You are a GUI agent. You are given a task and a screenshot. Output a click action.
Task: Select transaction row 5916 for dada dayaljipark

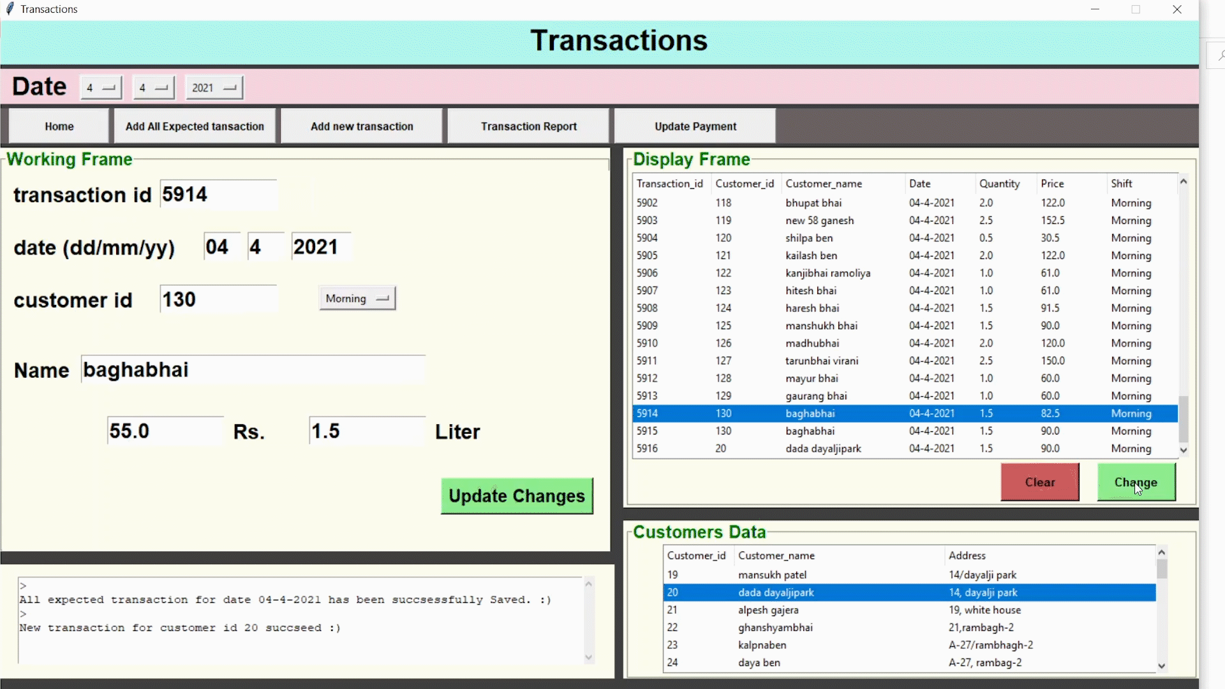click(x=829, y=448)
